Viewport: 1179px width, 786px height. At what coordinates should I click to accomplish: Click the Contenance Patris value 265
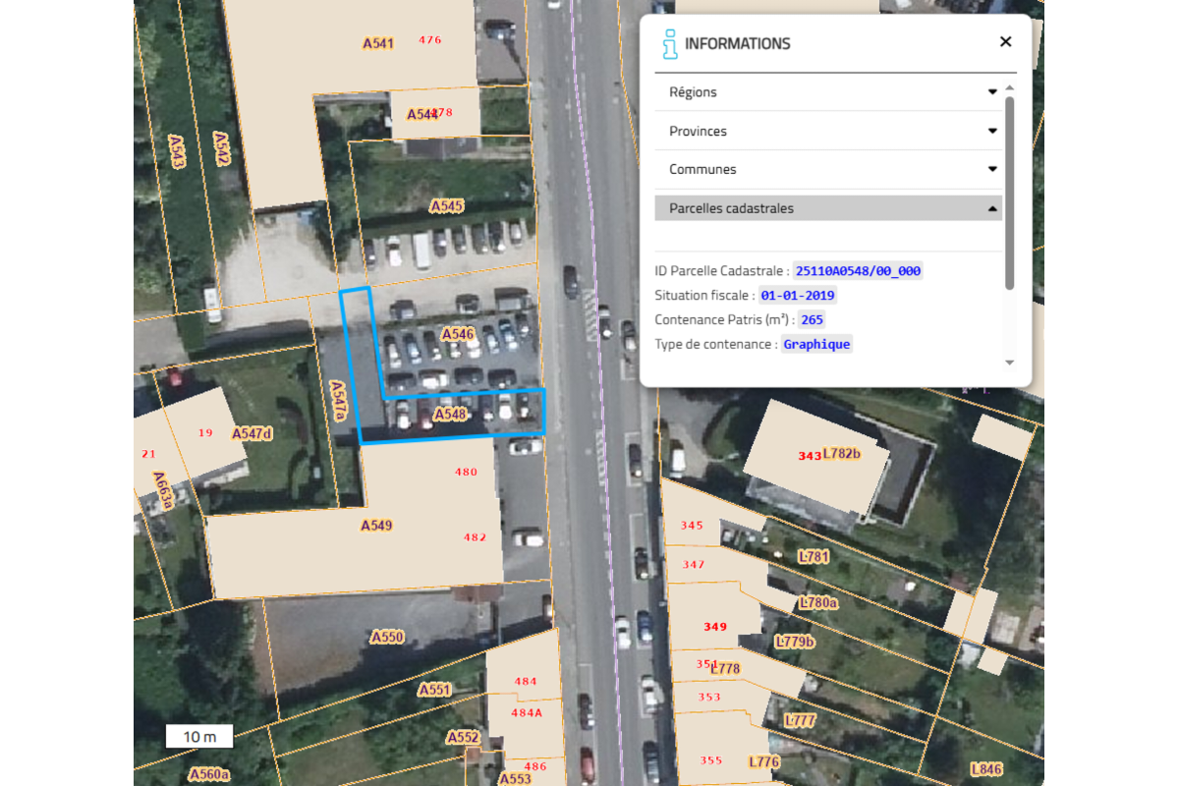tap(811, 319)
